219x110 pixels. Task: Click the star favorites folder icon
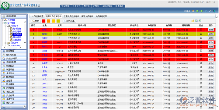click(193, 21)
